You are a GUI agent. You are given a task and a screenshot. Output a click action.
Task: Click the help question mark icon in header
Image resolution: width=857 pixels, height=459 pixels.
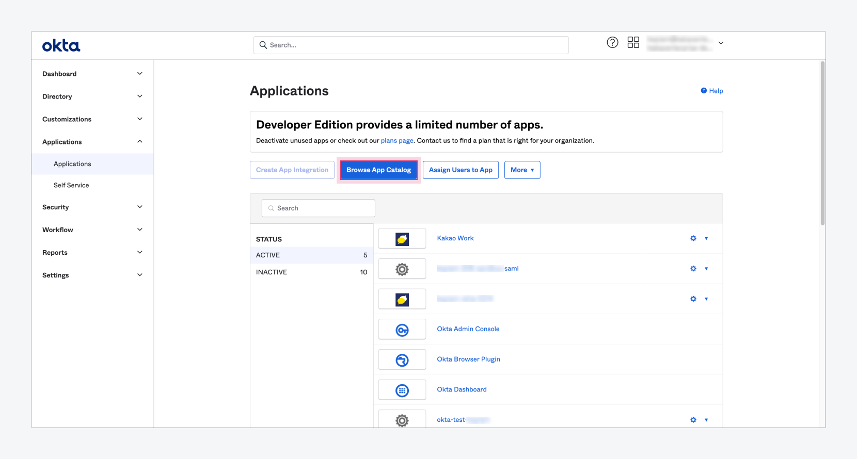coord(612,43)
